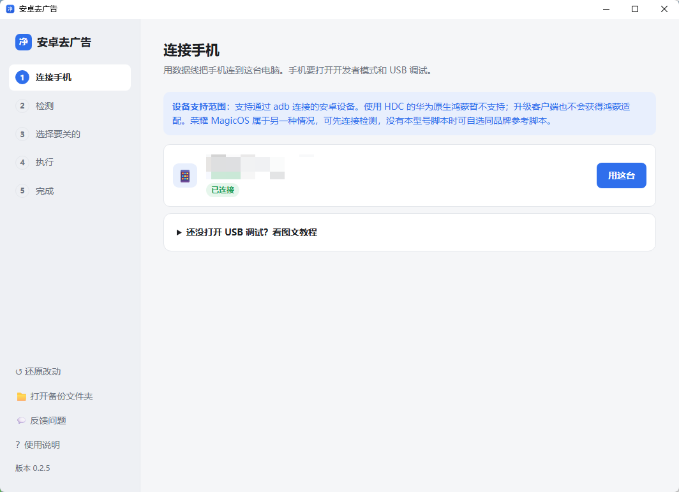The height and width of the screenshot is (492, 679).
Task: Click the title bar app icon
Action: pyautogui.click(x=10, y=9)
